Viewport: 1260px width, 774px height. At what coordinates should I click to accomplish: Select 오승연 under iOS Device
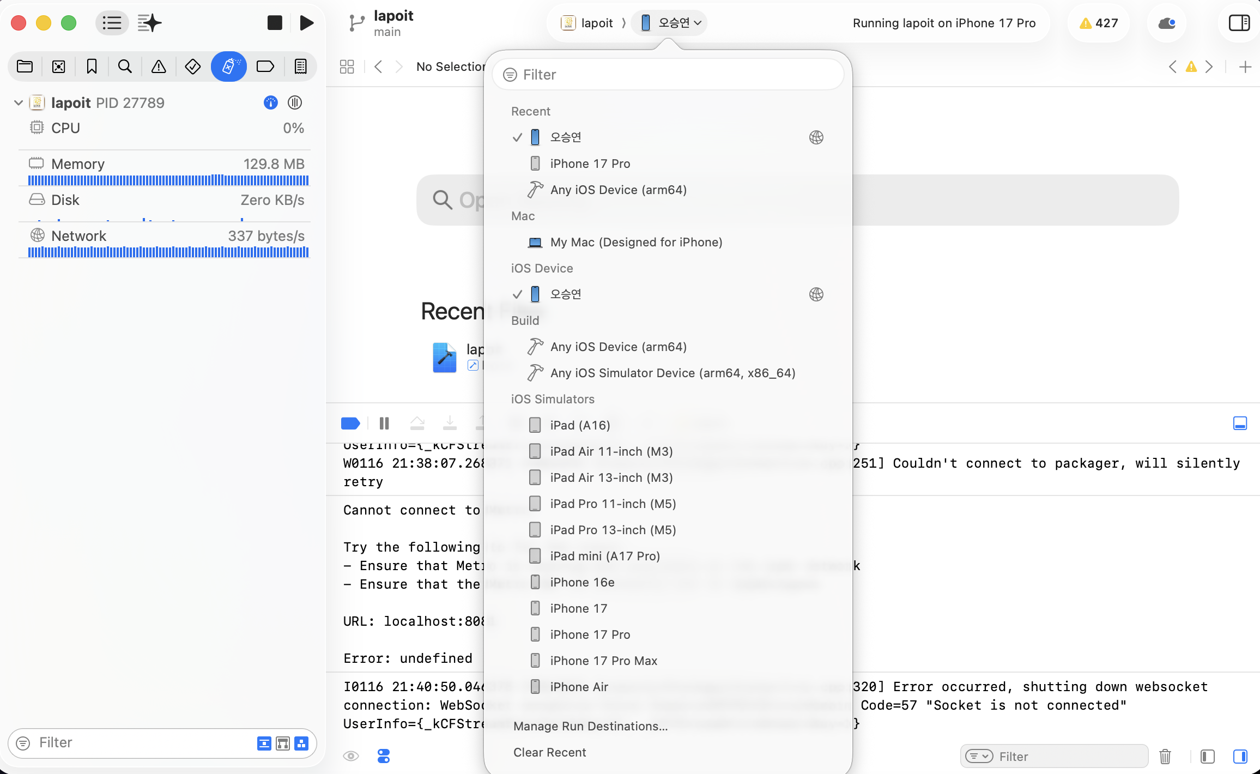pos(668,294)
